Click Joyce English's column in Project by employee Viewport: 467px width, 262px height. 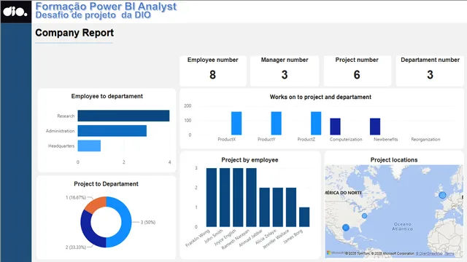[x=238, y=197]
